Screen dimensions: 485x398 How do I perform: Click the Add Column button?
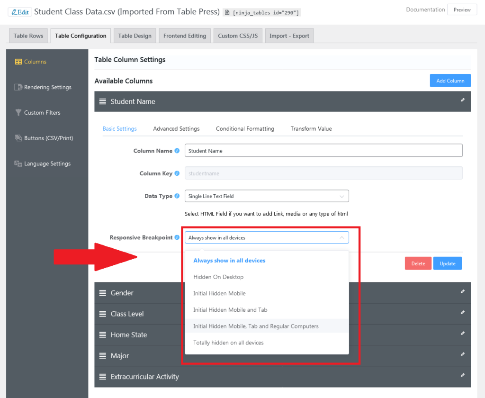450,80
